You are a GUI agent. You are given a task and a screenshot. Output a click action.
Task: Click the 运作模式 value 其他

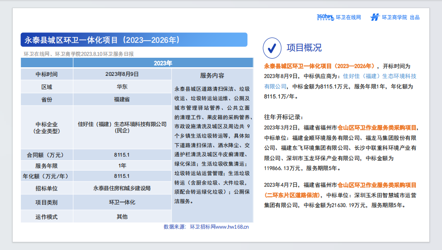coord(122,217)
